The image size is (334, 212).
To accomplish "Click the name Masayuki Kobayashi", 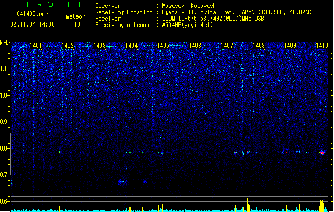I will click(191, 6).
